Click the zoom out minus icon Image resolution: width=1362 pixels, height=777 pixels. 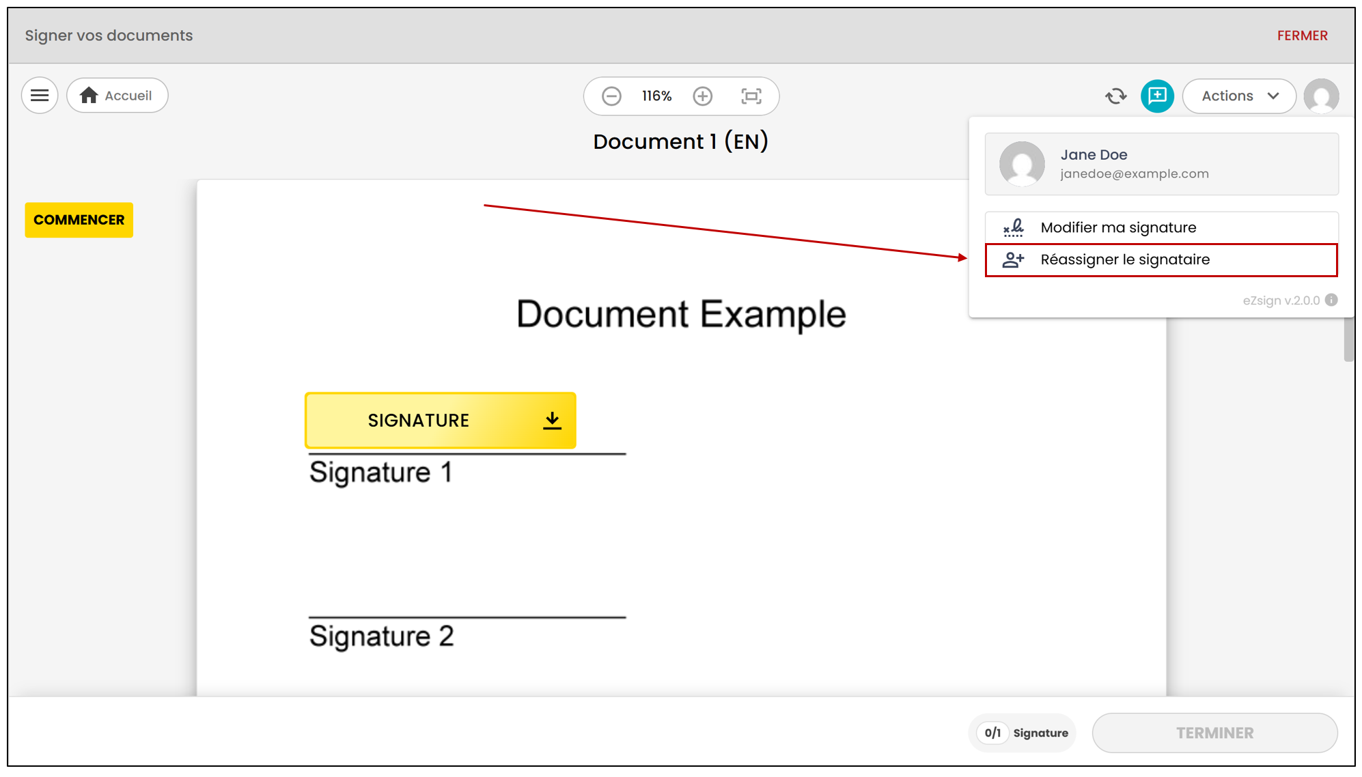611,96
